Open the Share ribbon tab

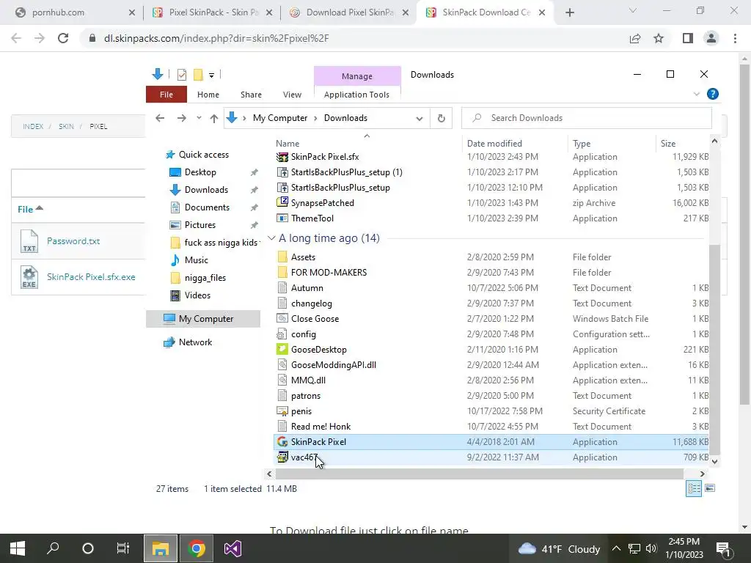click(251, 95)
